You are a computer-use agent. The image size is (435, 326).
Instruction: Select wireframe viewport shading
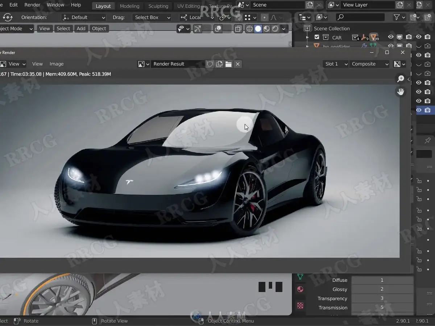[x=249, y=29]
